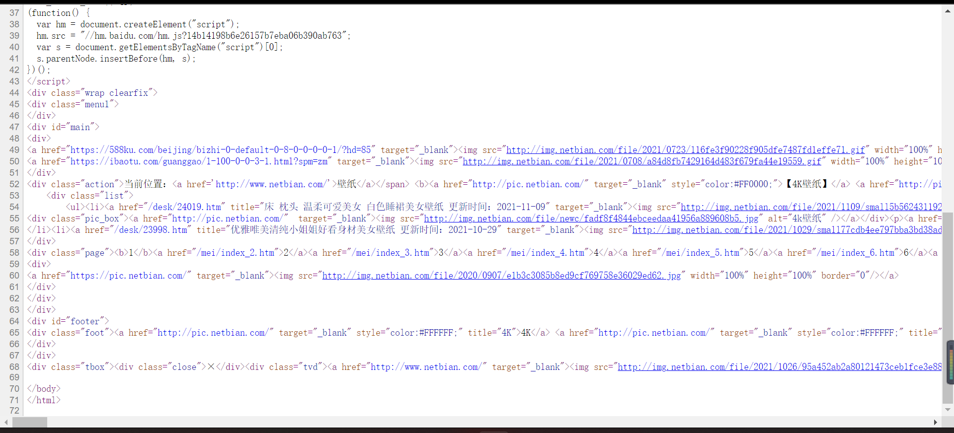Click the color:#FF0000 style on line 52
Screen dimensions: 954x433
(x=739, y=184)
